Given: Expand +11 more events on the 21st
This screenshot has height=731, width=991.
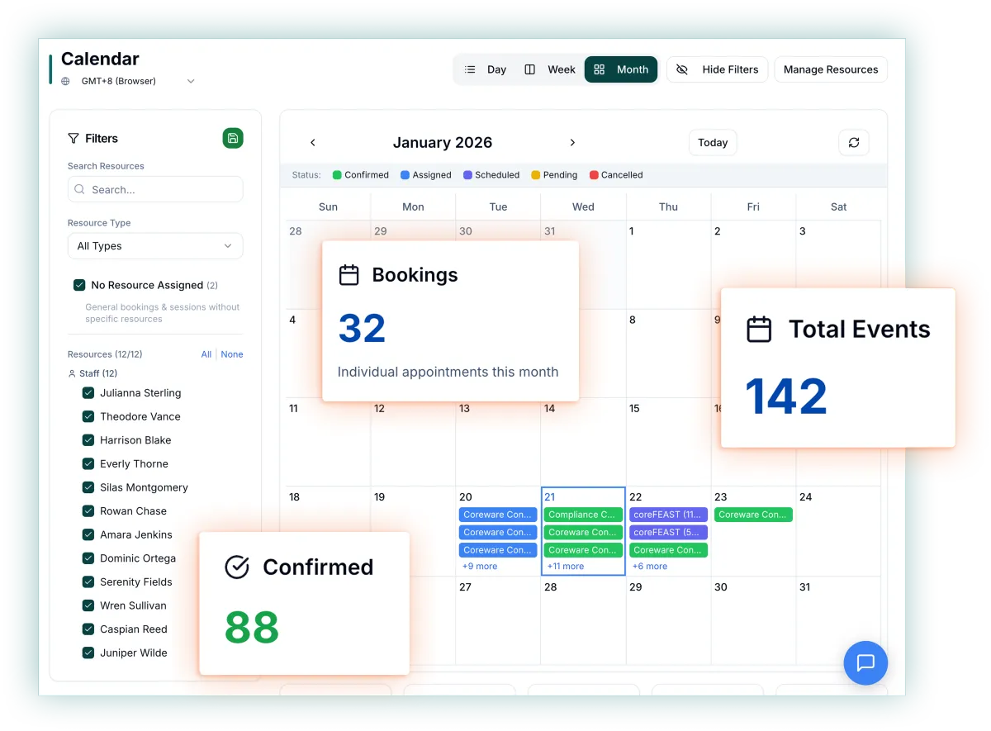Looking at the screenshot, I should pyautogui.click(x=566, y=567).
